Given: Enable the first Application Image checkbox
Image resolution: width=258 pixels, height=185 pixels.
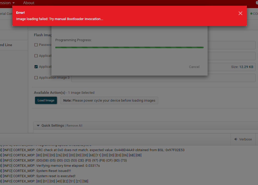Looking at the screenshot, I should point(36,56).
